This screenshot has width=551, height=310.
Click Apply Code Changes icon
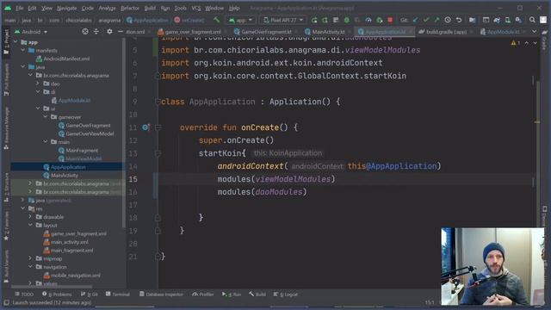[x=325, y=20]
